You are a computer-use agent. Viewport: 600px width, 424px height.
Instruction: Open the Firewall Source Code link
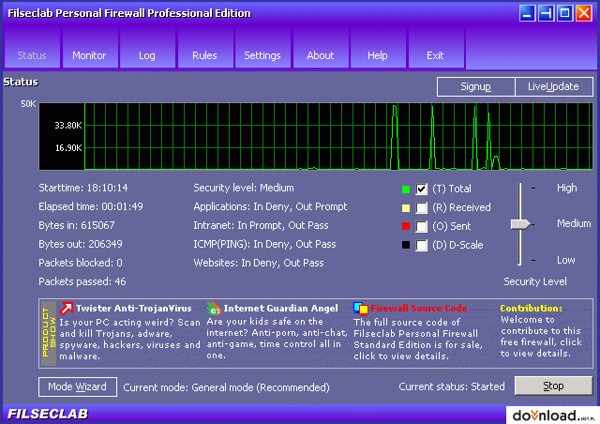[x=419, y=309]
